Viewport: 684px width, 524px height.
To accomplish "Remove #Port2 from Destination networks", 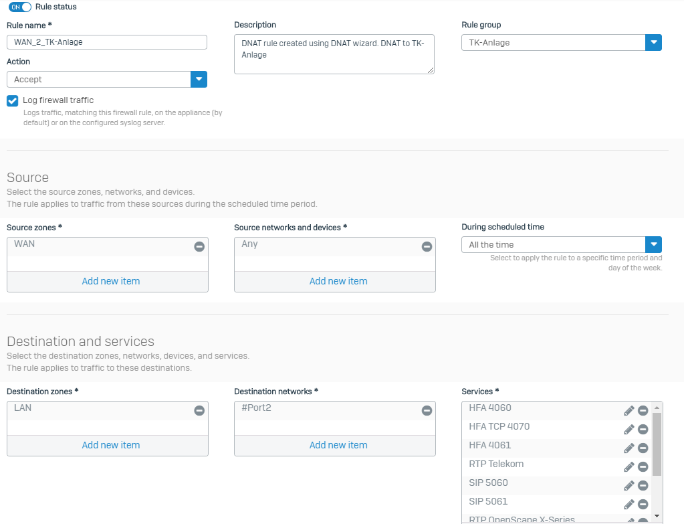I will point(427,410).
